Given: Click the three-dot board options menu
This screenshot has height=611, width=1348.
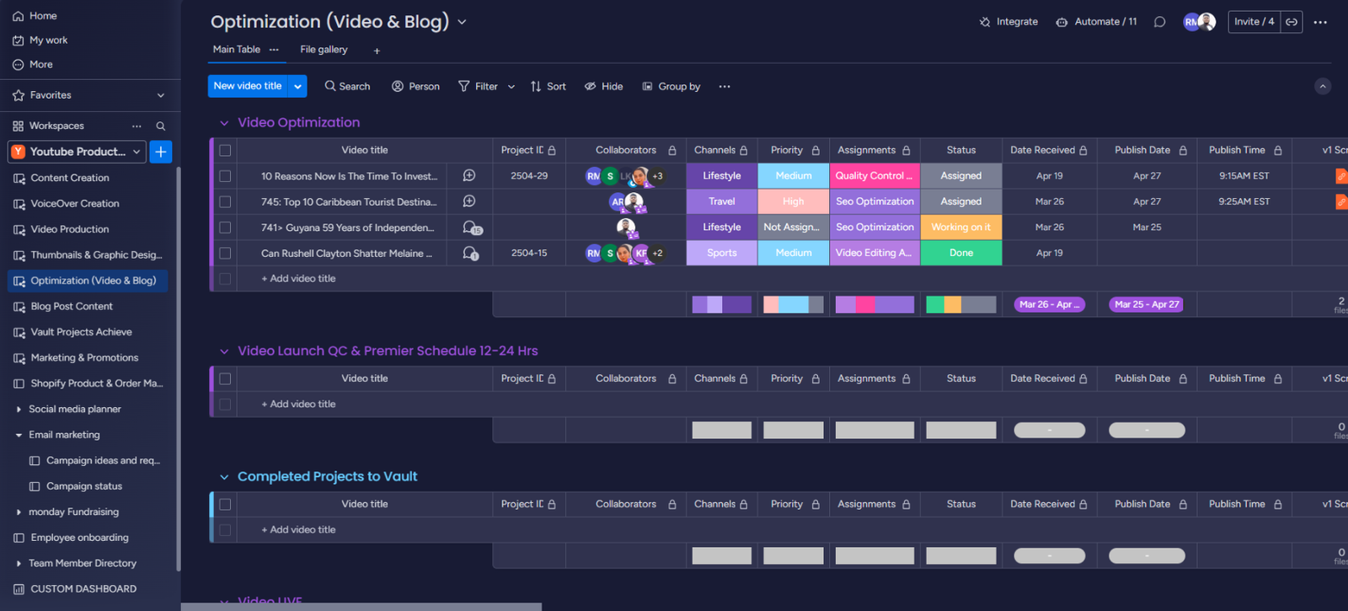Looking at the screenshot, I should coord(1319,22).
